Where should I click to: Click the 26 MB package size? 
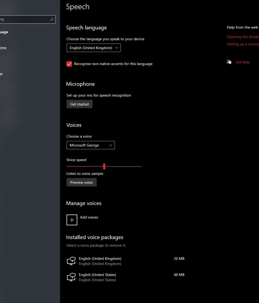[179, 259]
